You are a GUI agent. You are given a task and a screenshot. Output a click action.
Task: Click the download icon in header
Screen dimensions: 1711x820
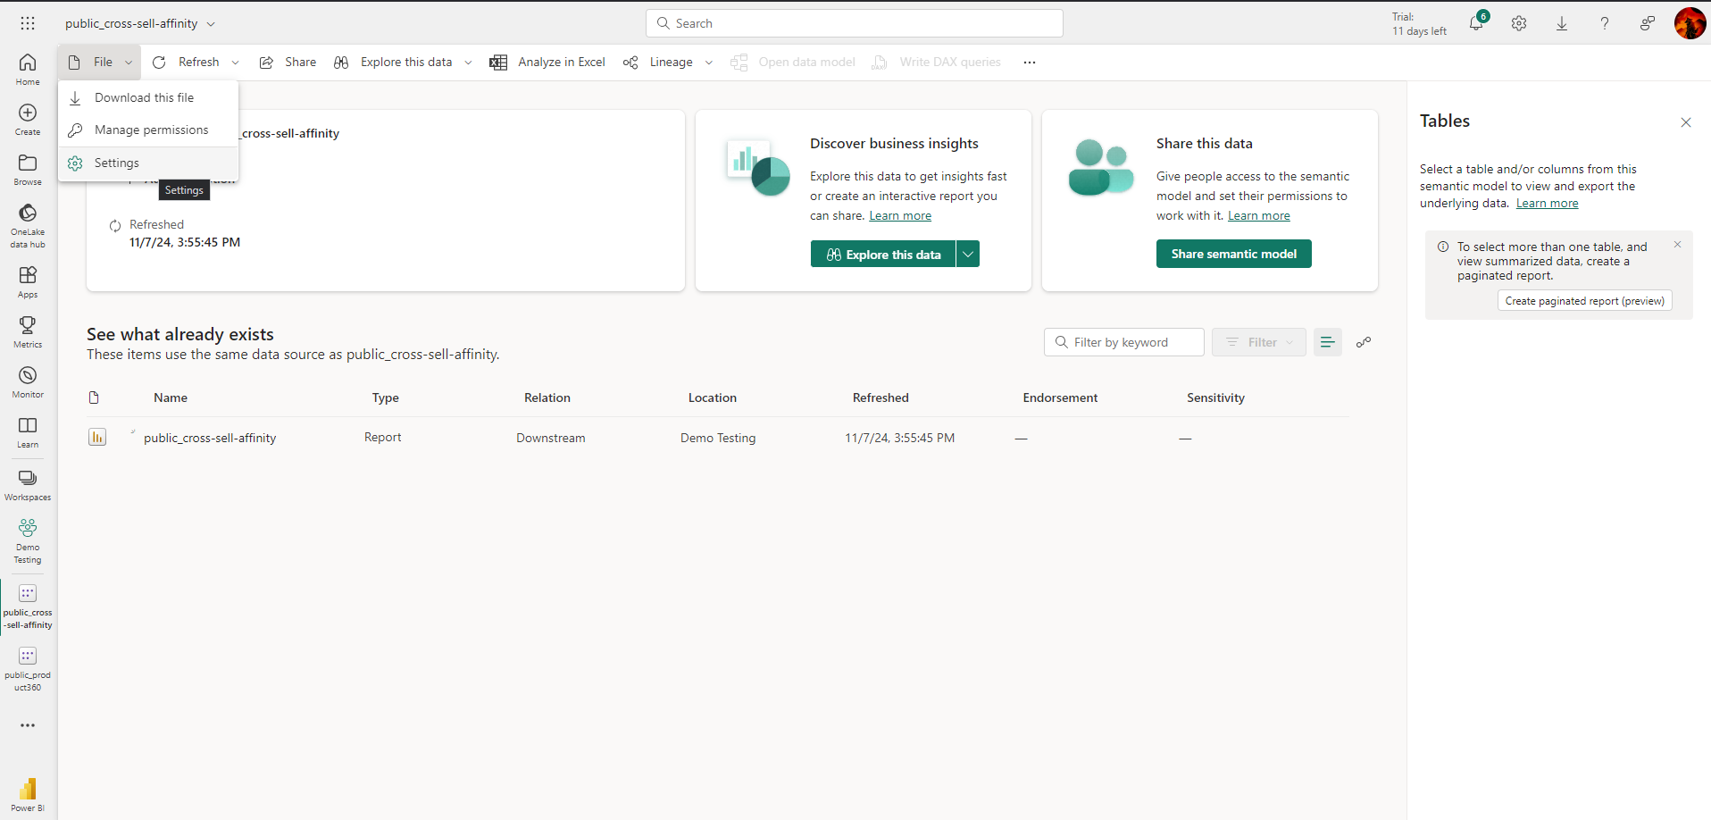click(1562, 23)
